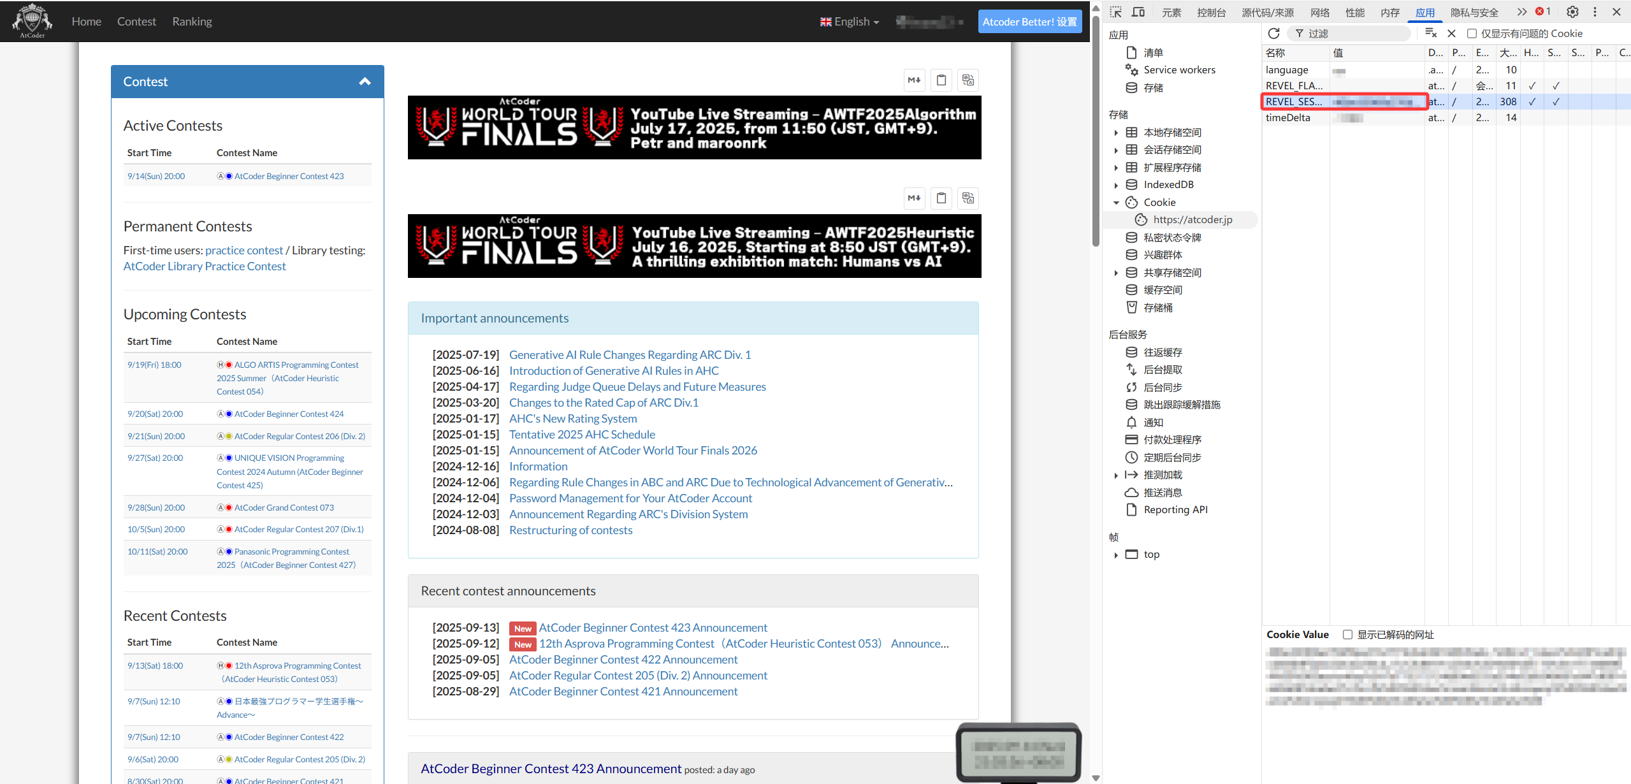The height and width of the screenshot is (784, 1631).
Task: Collapse the Contest panel chevron
Action: 365,82
